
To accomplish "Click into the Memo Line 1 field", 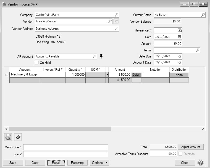I will coord(66,147).
